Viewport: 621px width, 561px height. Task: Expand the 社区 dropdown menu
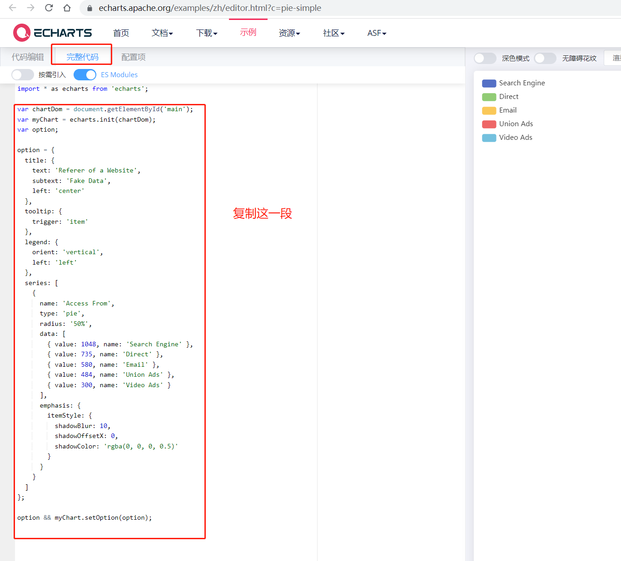334,33
